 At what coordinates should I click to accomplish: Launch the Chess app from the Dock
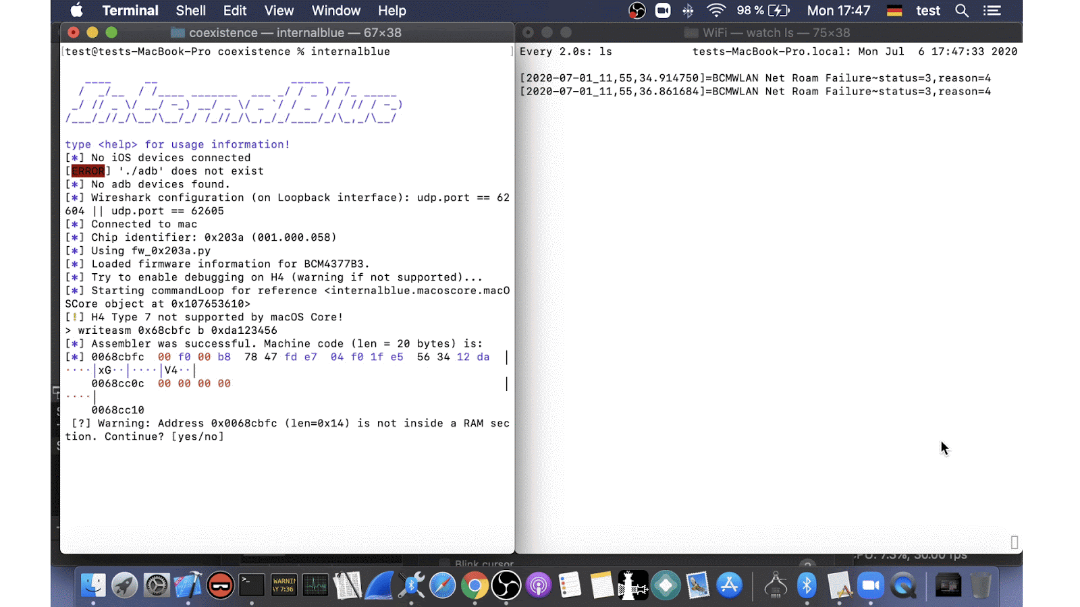[633, 585]
